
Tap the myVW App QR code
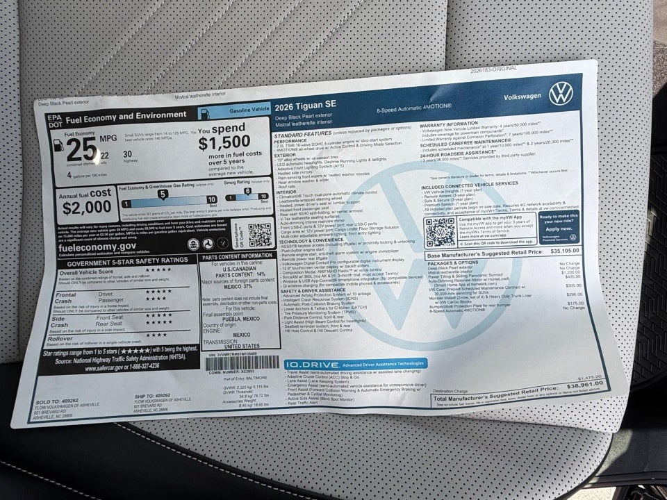coord(440,231)
